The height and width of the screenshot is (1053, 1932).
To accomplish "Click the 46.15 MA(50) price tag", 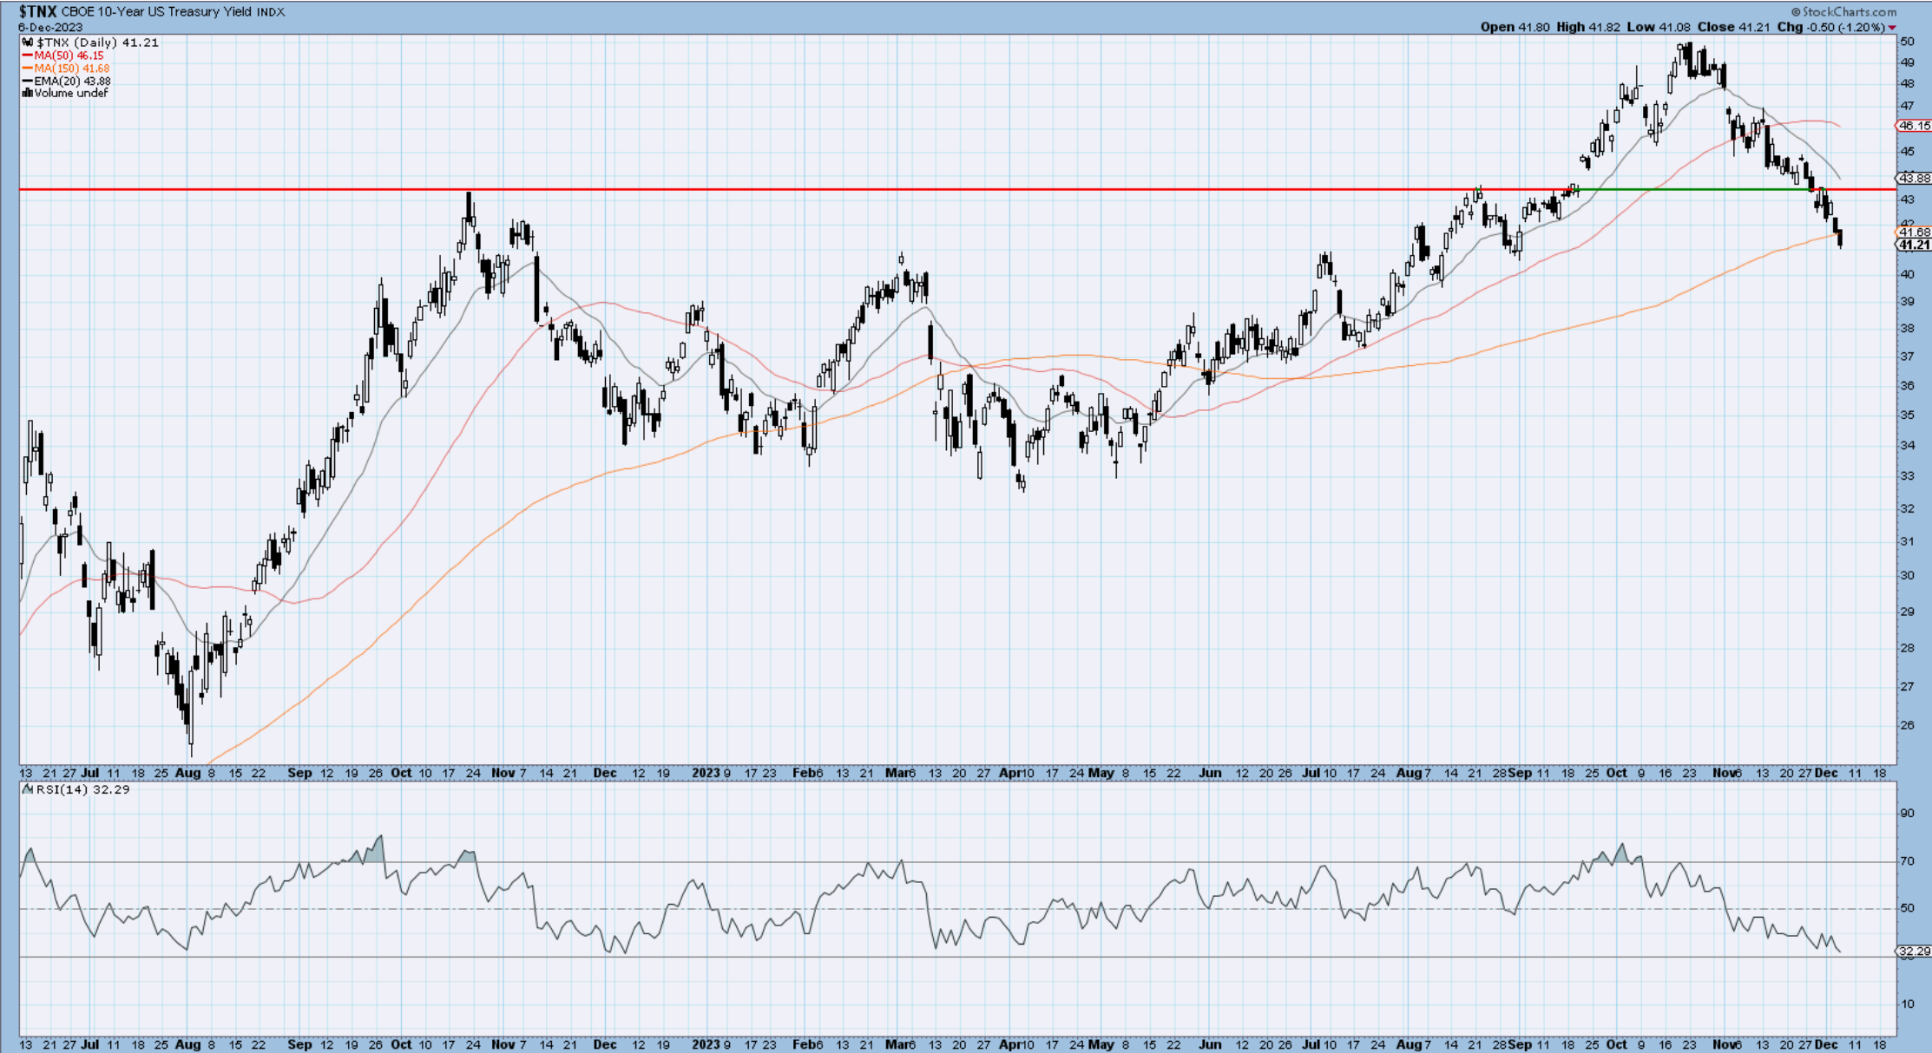I will [1913, 126].
